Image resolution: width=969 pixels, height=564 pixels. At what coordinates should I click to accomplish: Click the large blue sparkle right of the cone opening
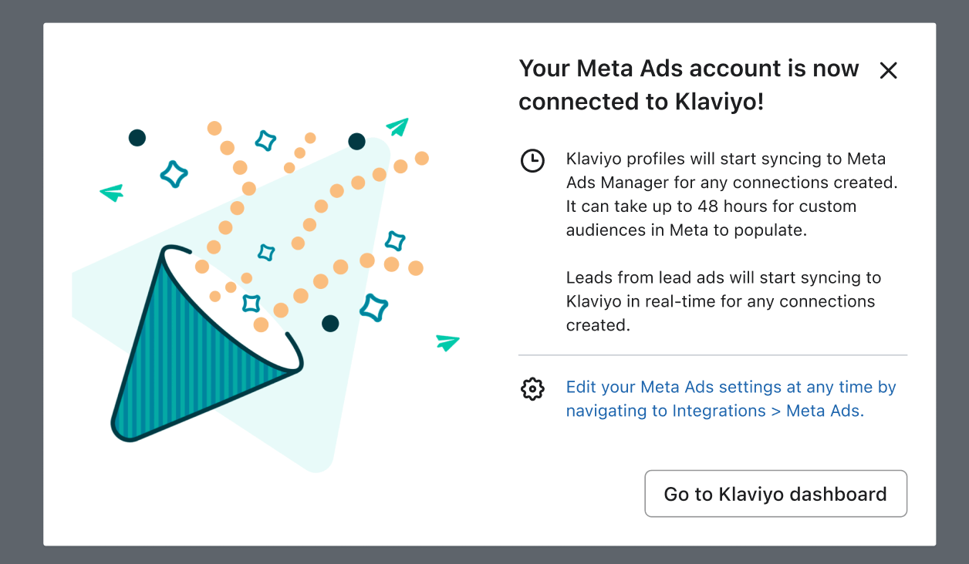(373, 307)
